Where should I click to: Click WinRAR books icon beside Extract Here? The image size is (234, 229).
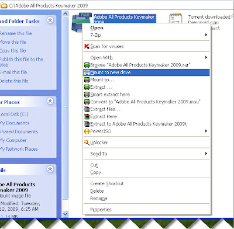click(x=87, y=117)
